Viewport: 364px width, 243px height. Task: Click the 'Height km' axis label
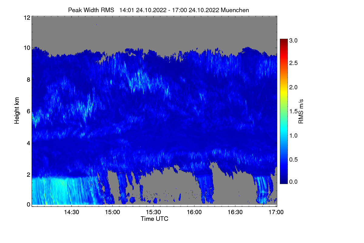tap(17, 111)
